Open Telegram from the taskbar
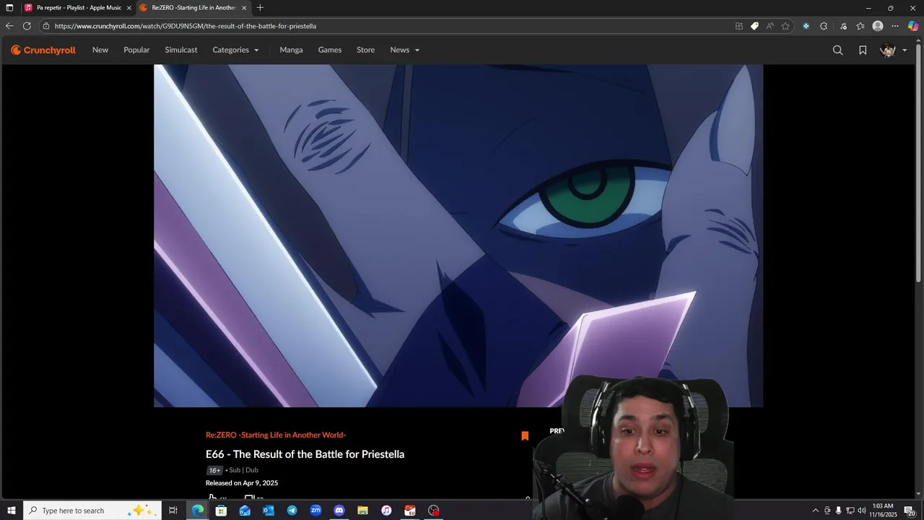This screenshot has width=924, height=520. click(292, 511)
